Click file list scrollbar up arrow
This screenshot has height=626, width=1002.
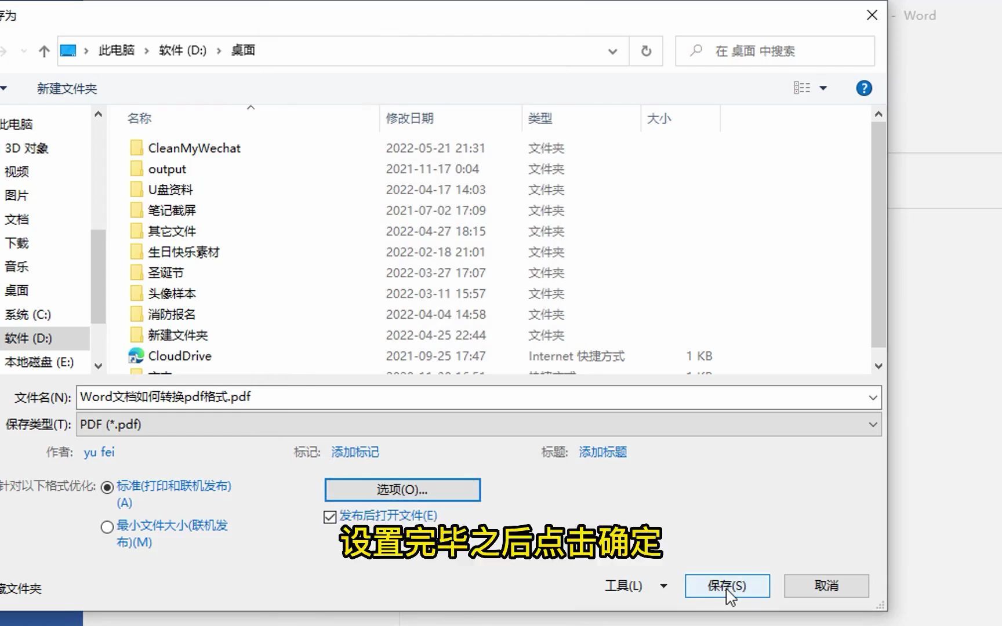pyautogui.click(x=878, y=114)
